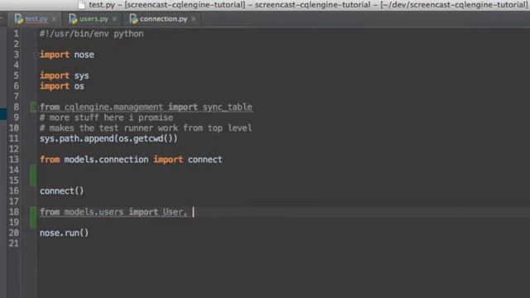Click 'models.connection' in the line 13 import

pyautogui.click(x=106, y=160)
